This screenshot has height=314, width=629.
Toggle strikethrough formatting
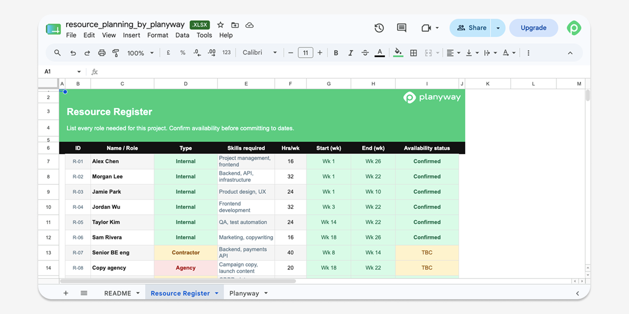click(x=365, y=52)
